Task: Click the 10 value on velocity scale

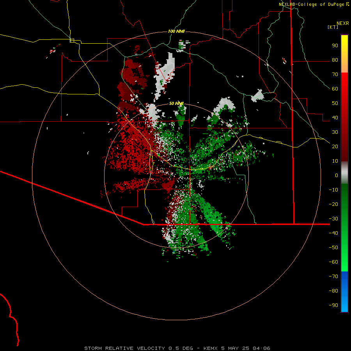Action: [x=335, y=161]
